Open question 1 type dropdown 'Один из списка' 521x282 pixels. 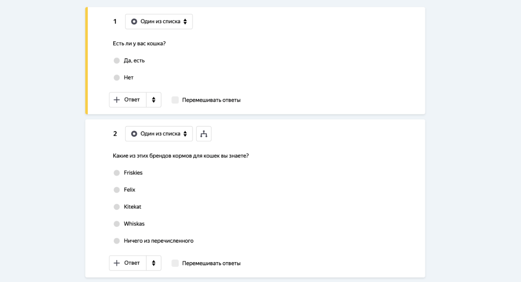point(159,22)
